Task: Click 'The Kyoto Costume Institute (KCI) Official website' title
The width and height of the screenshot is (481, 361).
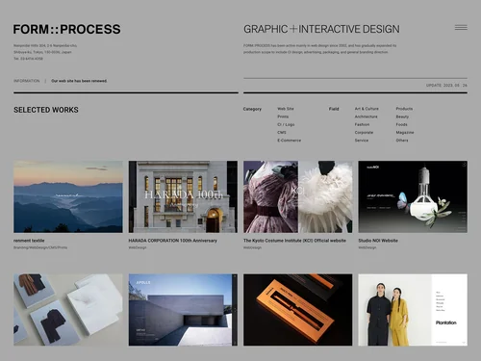Action: tap(294, 241)
